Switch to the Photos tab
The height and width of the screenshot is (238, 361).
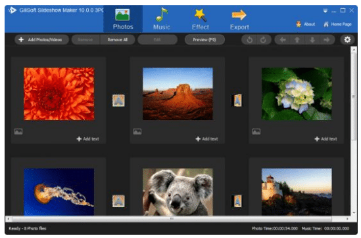[x=123, y=19]
